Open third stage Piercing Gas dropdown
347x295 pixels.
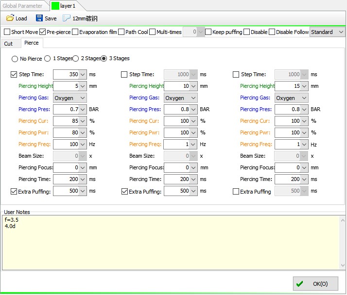pyautogui.click(x=292, y=98)
